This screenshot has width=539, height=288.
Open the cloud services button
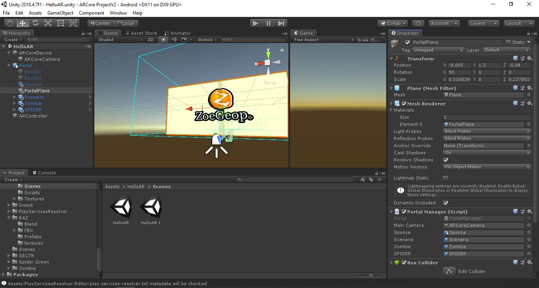coord(418,23)
